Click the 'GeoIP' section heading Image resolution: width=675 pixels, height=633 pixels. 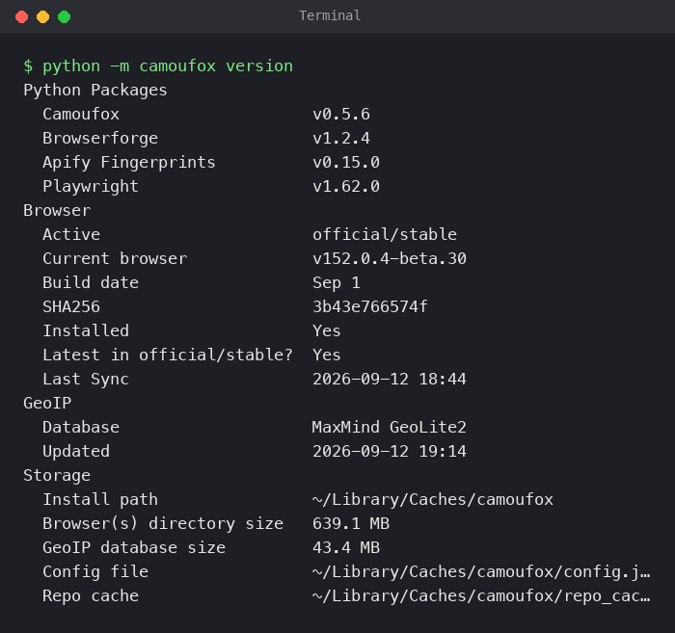47,404
